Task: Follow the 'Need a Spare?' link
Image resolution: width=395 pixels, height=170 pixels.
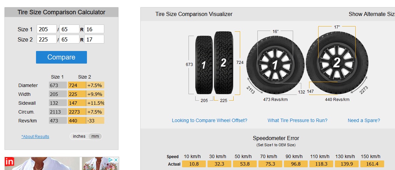Action: (x=364, y=120)
